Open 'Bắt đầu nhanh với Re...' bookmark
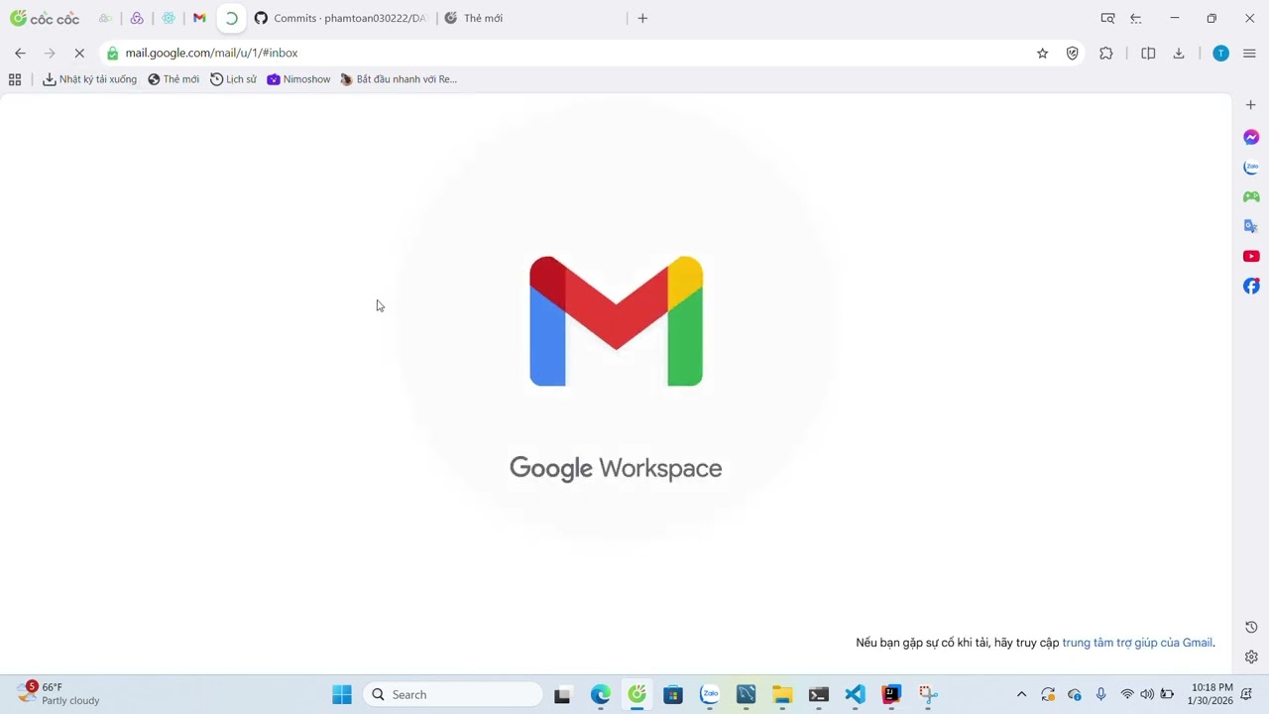Screen dimensions: 1269x714 pos(399,79)
